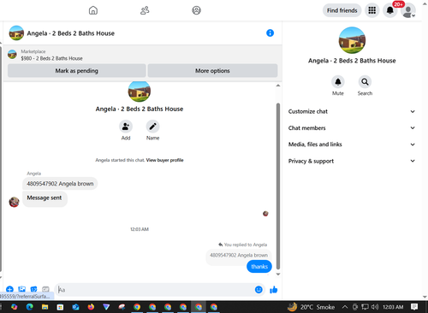This screenshot has height=313, width=428.
Task: Click the blue thanks message bubble
Action: click(x=259, y=267)
